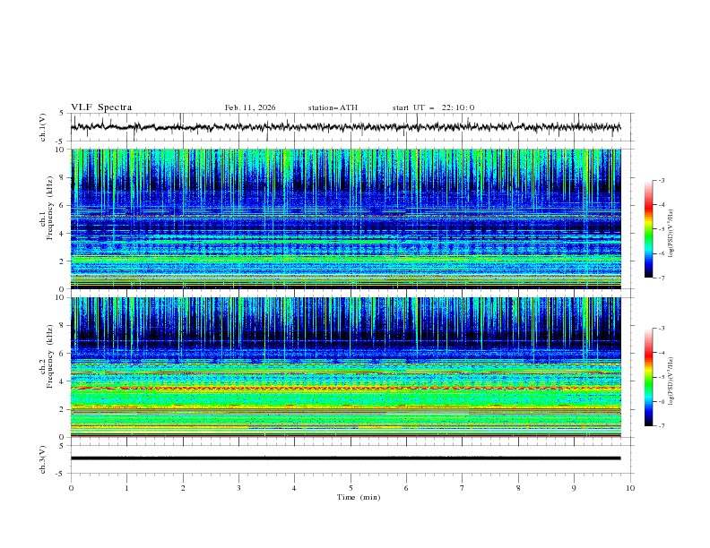The width and height of the screenshot is (710, 548).
Task: Click the 'VLF Spectra' title text
Action: 101,107
